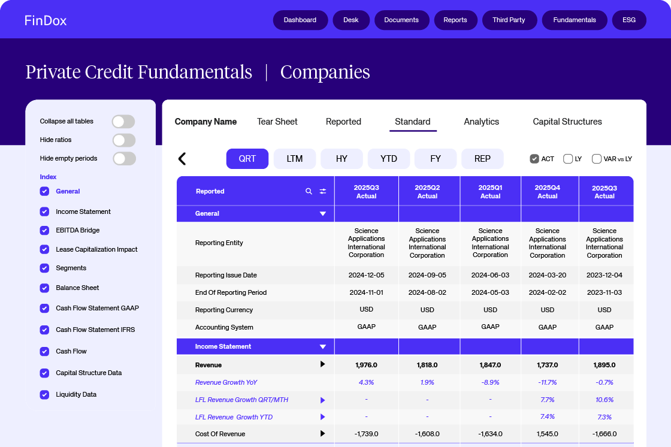Jump to EBITDA Bridge in the index
Screen dimensions: 671x447
point(78,230)
